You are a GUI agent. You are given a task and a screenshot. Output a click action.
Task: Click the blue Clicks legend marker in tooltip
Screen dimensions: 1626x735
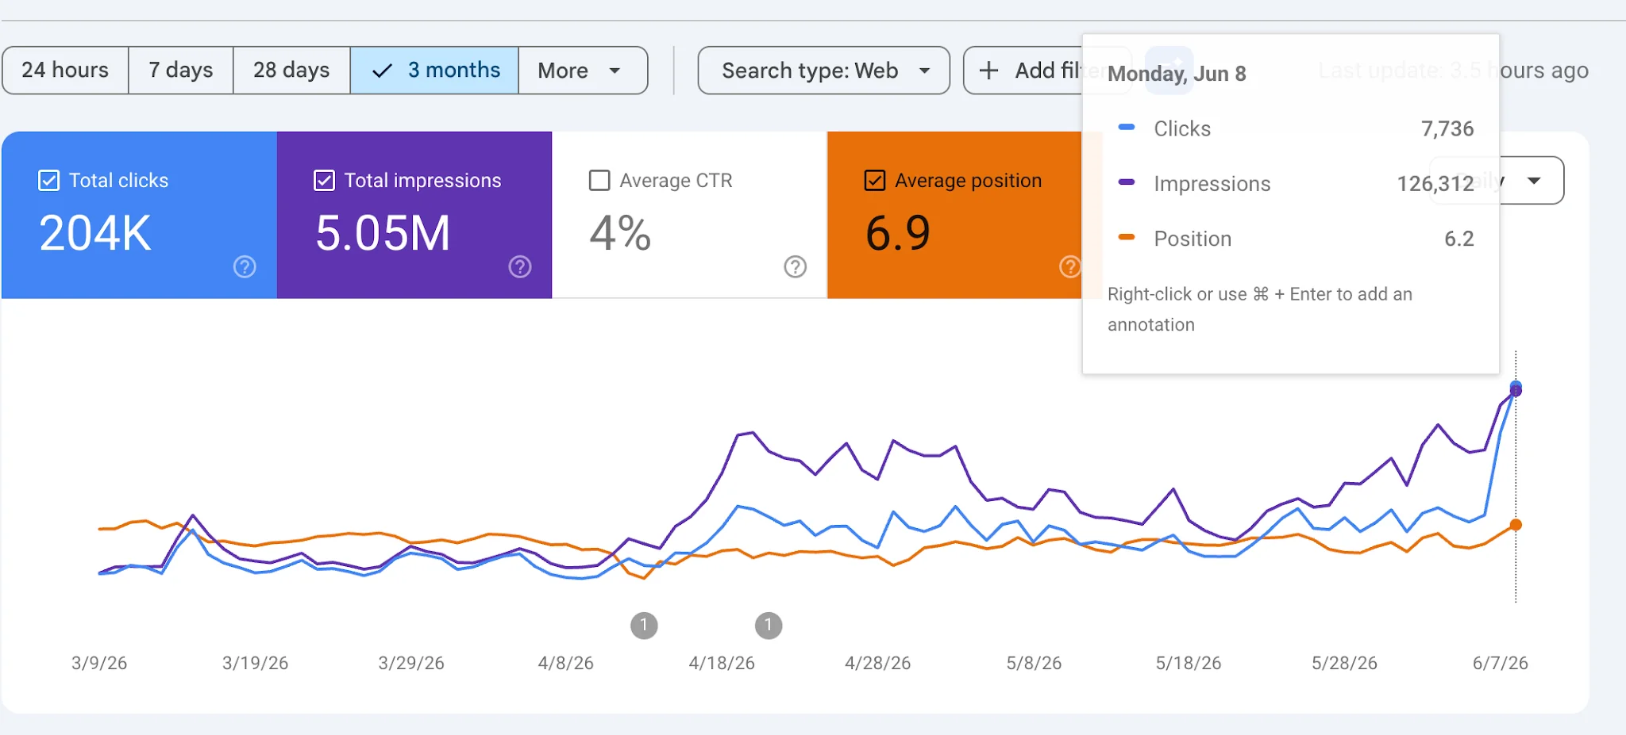(x=1126, y=127)
